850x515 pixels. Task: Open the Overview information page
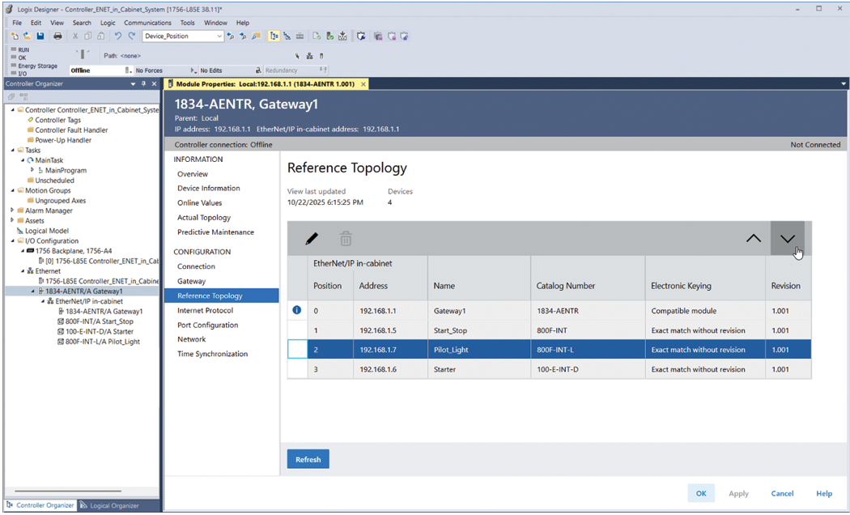(193, 174)
